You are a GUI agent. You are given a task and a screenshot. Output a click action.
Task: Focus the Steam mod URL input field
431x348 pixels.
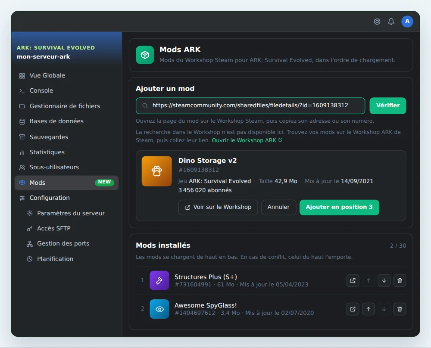250,106
